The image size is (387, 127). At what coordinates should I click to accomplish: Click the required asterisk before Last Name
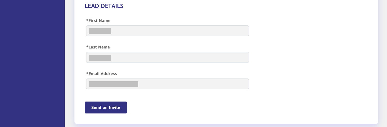pyautogui.click(x=87, y=47)
